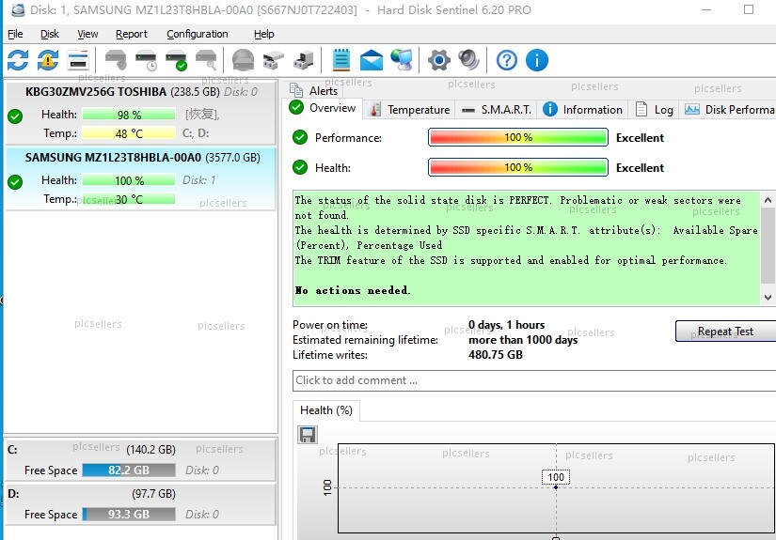Viewport: 776px width, 540px height.
Task: Switch to the Alerts tab
Action: (314, 91)
